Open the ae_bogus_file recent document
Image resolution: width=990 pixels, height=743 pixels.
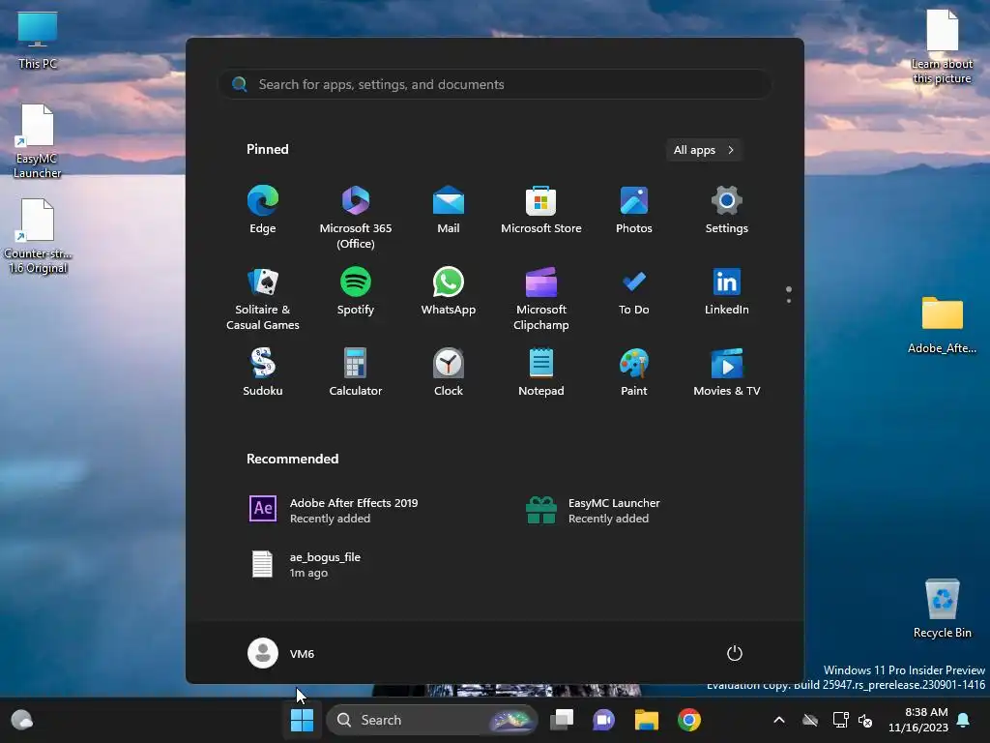click(306, 564)
